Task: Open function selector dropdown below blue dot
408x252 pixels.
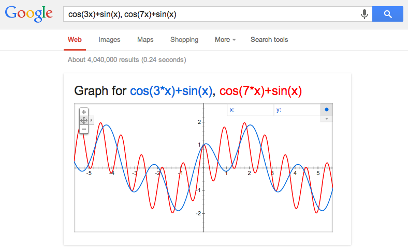Action: pyautogui.click(x=327, y=119)
